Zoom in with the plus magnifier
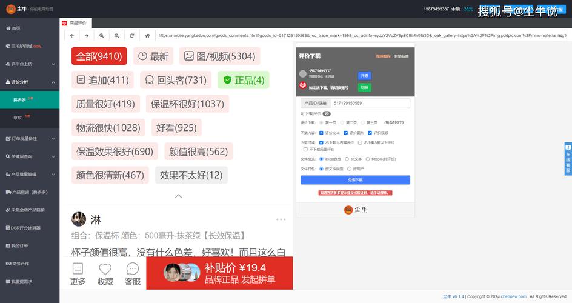572x303 pixels. pos(101,36)
